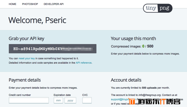Screen dimensions: 187x107
Task: Open the HOME navigation item
Action: [12, 4]
